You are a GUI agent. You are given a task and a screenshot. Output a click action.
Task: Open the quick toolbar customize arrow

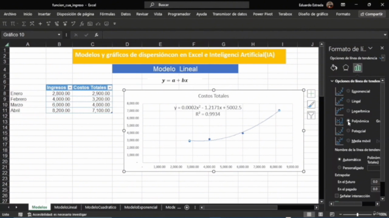point(115,24)
